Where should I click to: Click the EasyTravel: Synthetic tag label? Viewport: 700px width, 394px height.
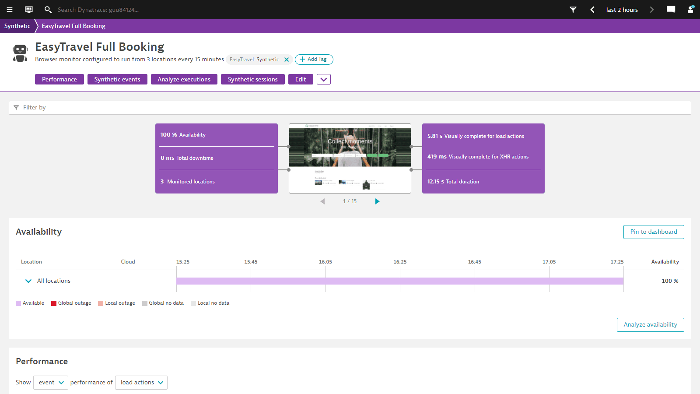[x=254, y=60]
